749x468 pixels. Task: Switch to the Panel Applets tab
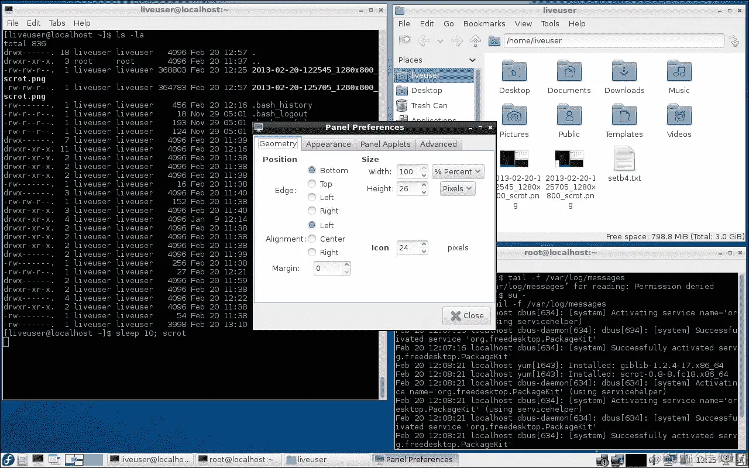[386, 144]
